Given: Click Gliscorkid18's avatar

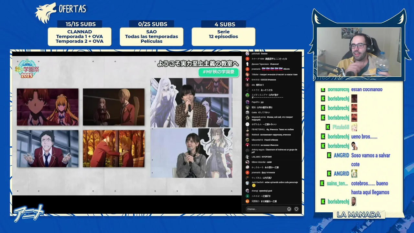Looking at the screenshot, I should 247,140.
